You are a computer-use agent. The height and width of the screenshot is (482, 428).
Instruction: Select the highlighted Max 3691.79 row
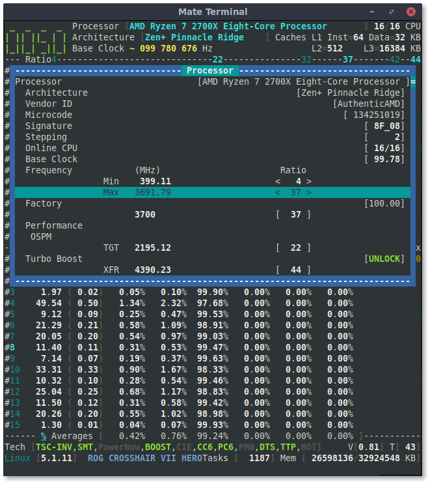[213, 192]
